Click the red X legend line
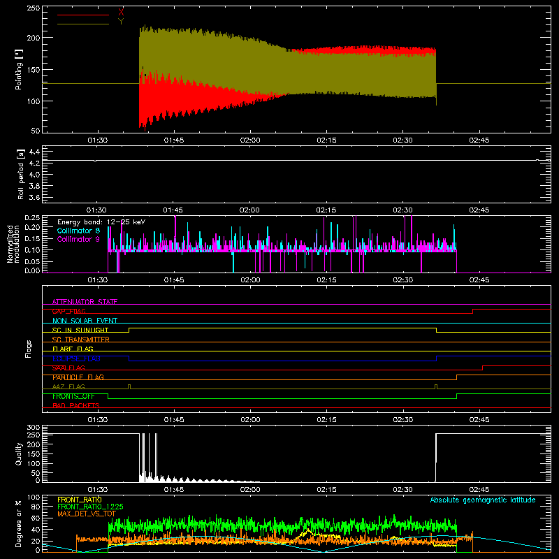This screenshot has height=559, width=559. 83,15
